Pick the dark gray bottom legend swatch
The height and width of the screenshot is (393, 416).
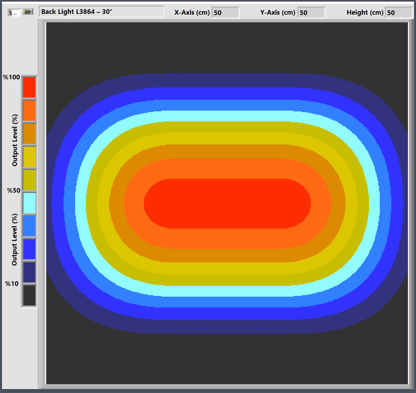click(x=29, y=296)
